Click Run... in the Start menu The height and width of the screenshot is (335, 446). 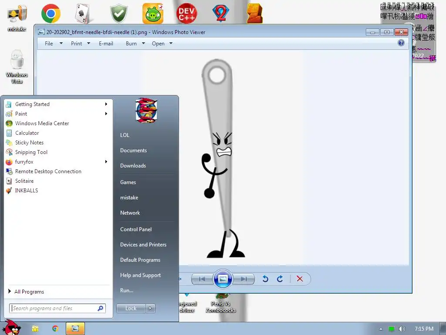pyautogui.click(x=127, y=290)
